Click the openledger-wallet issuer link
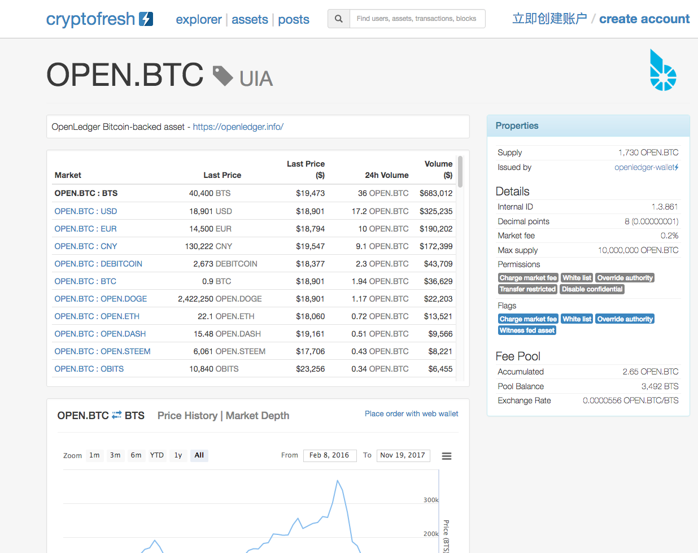The width and height of the screenshot is (698, 553). pos(644,167)
